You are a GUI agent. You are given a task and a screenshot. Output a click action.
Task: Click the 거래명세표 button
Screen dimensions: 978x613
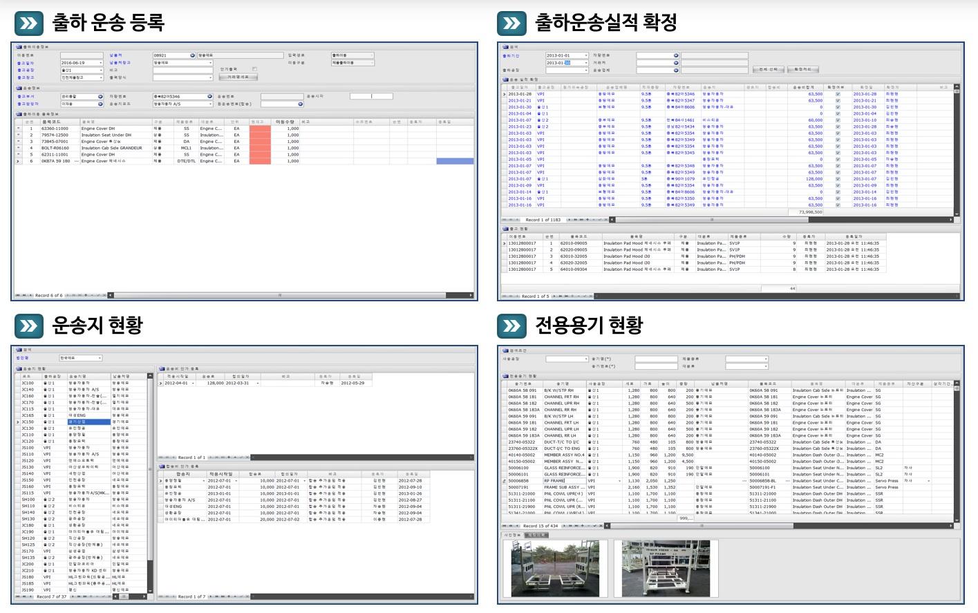(x=238, y=77)
